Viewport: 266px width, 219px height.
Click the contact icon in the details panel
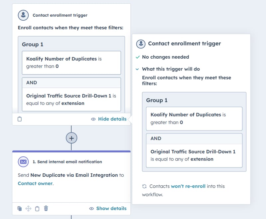click(x=141, y=44)
